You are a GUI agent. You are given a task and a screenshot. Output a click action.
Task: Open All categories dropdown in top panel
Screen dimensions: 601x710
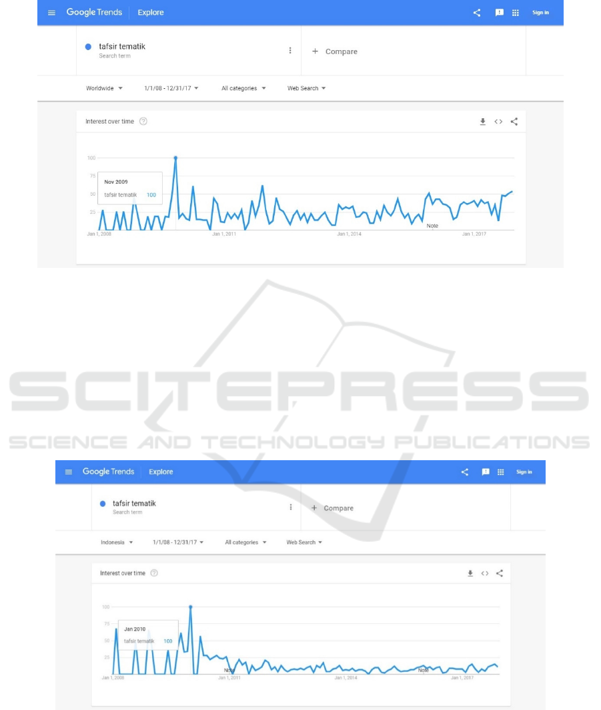click(x=243, y=88)
